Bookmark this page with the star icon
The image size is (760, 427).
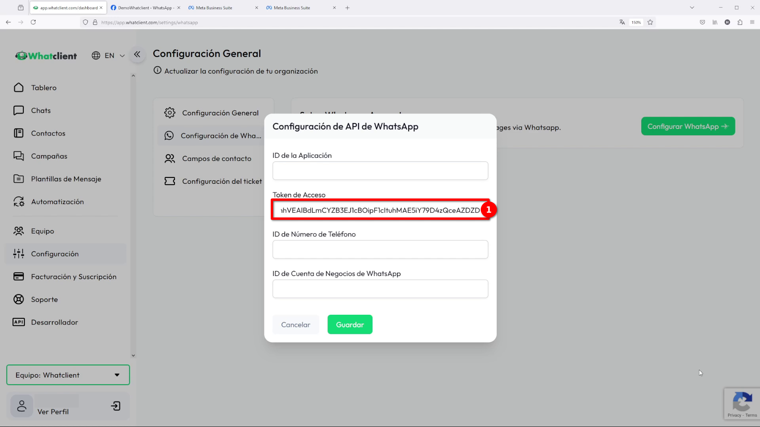(650, 23)
